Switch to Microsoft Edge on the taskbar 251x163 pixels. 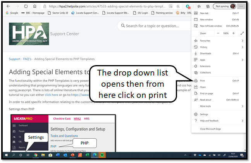[x=95, y=155]
